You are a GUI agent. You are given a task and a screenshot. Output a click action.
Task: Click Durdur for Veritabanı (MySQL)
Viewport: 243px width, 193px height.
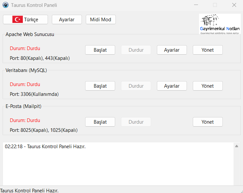(136, 86)
